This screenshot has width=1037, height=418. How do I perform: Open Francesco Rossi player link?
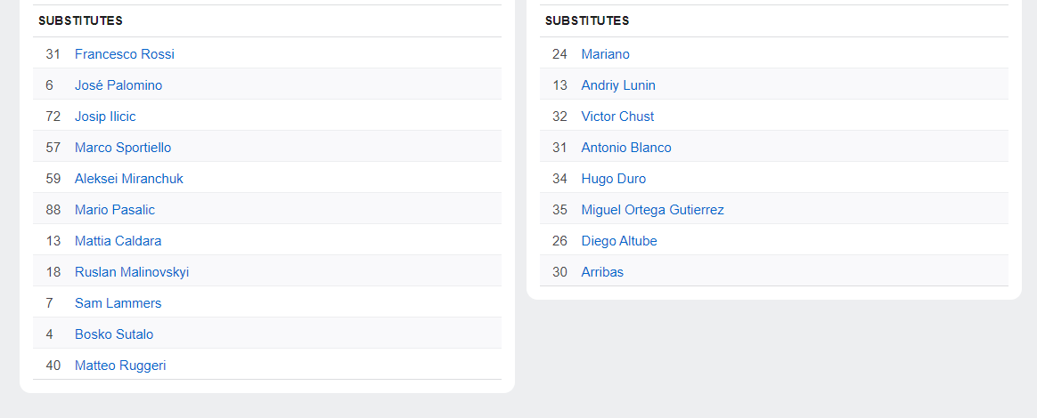[125, 54]
